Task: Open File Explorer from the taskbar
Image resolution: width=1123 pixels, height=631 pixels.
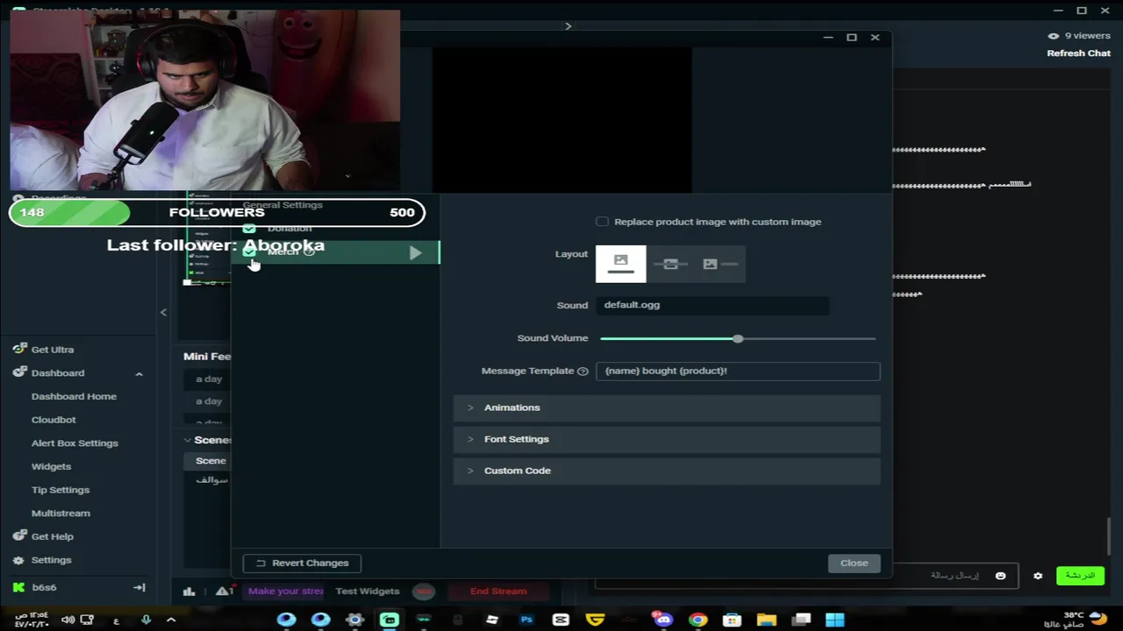Action: pos(766,620)
